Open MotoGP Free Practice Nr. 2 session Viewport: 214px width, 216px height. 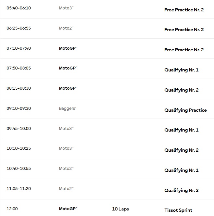click(184, 50)
